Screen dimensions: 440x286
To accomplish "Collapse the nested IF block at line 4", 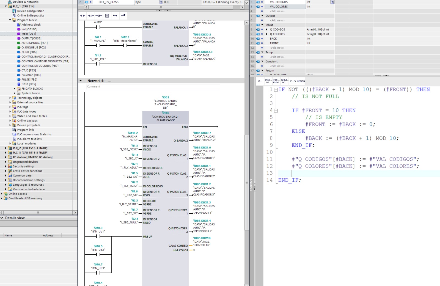I will (x=276, y=111).
